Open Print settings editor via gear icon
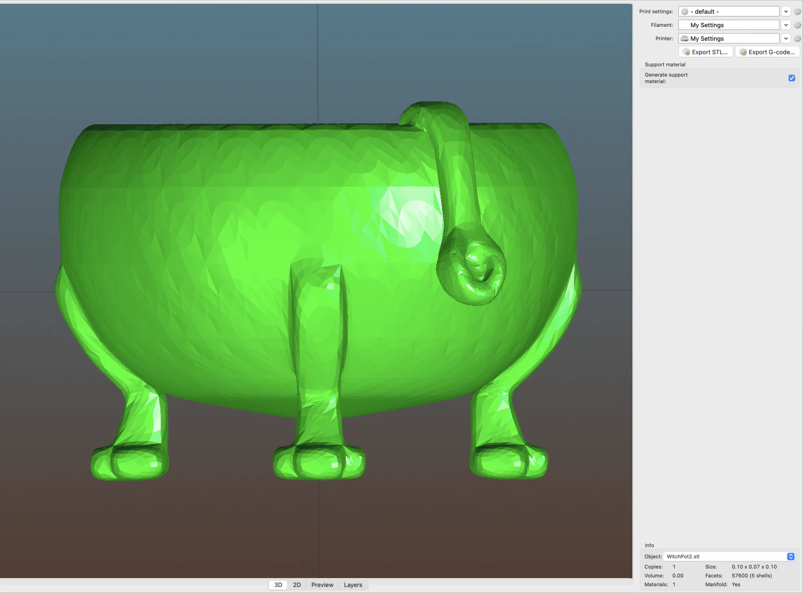This screenshot has width=803, height=593. [797, 12]
